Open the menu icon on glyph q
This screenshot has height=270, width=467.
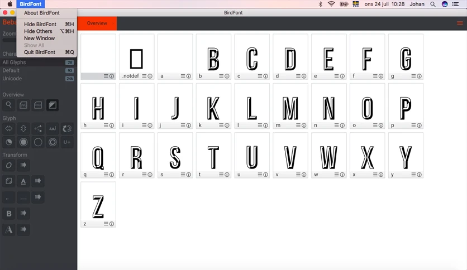tap(106, 175)
